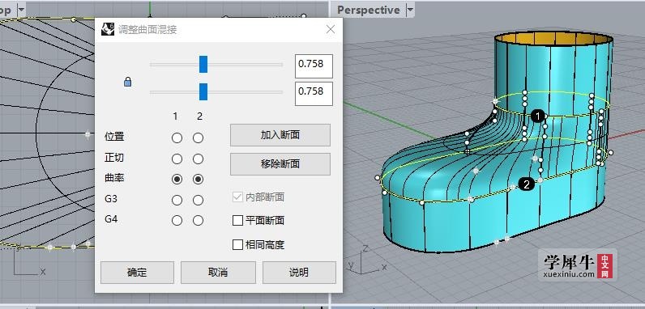Click the lower blend slider handle
Screen dimensions: 645x309
click(x=203, y=91)
